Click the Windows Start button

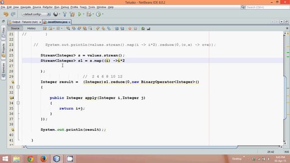5,159
